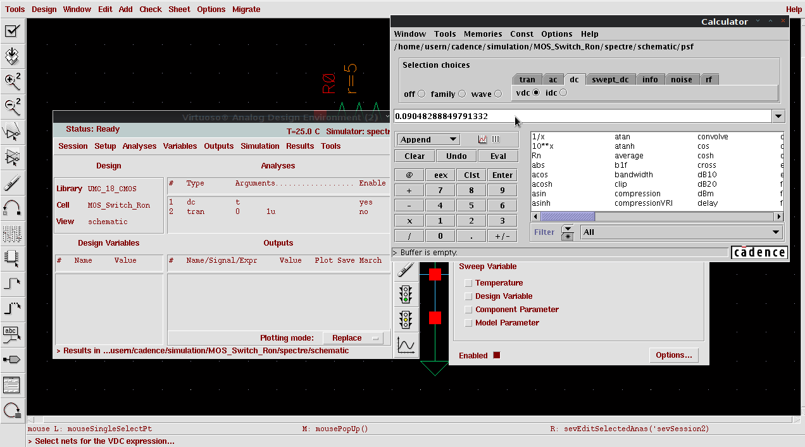Check the Design Variable box
Image resolution: width=805 pixels, height=447 pixels.
(x=468, y=296)
